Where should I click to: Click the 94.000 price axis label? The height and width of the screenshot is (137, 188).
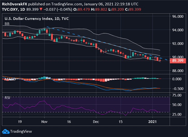pos(178,30)
